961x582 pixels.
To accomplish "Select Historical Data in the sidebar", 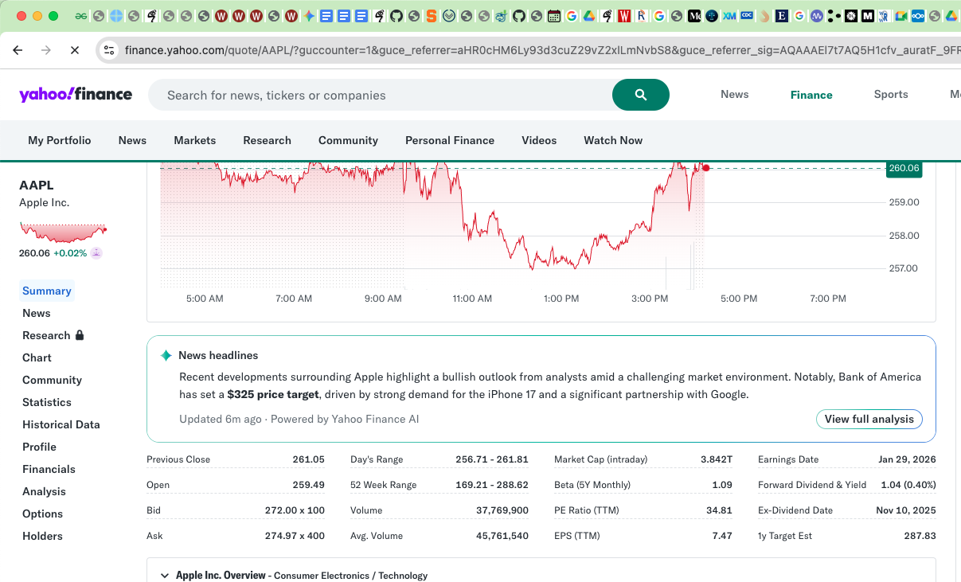I will pos(61,424).
